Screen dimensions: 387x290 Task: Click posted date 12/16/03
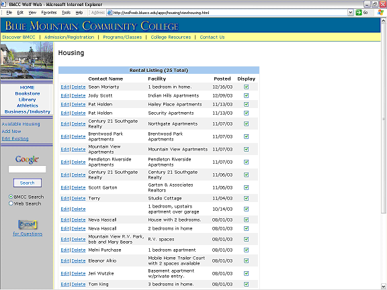point(222,87)
